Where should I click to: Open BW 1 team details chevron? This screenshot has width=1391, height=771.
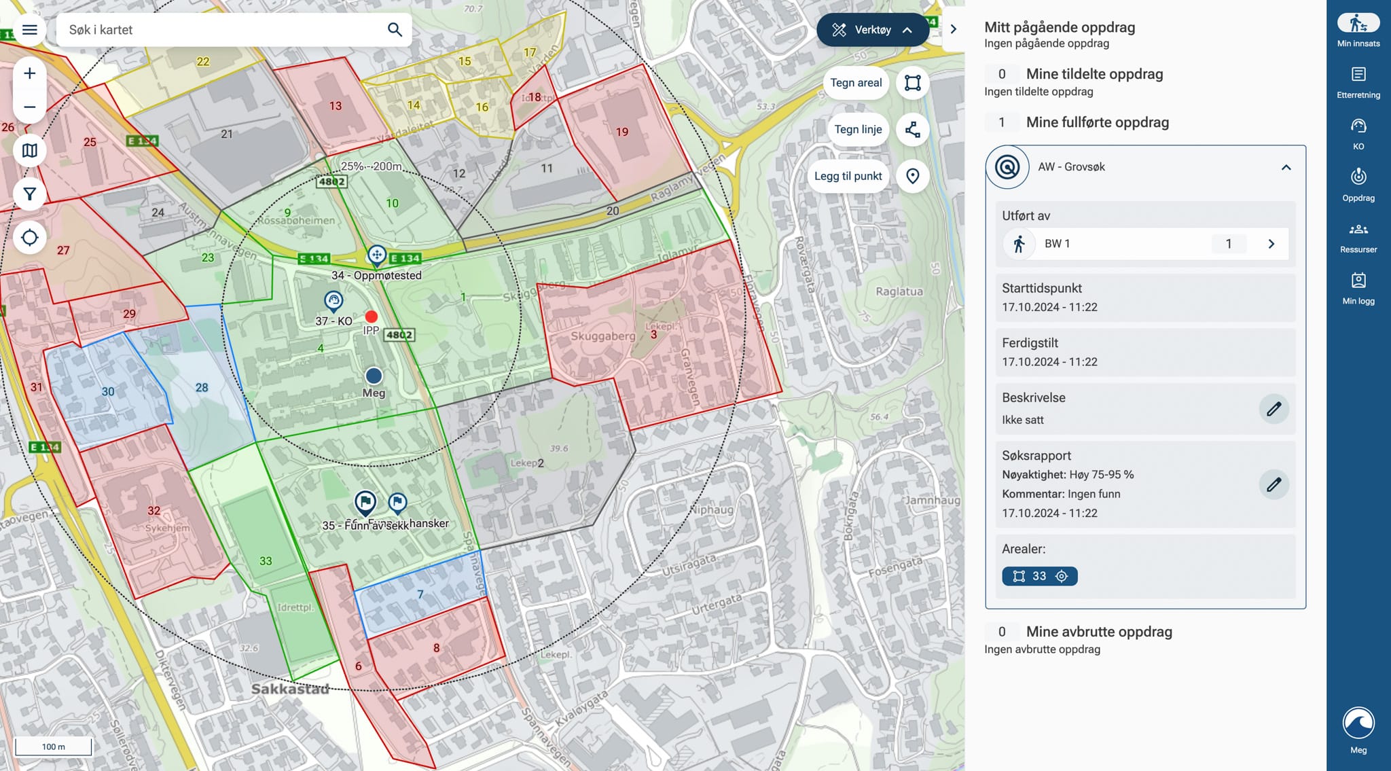[1271, 244]
